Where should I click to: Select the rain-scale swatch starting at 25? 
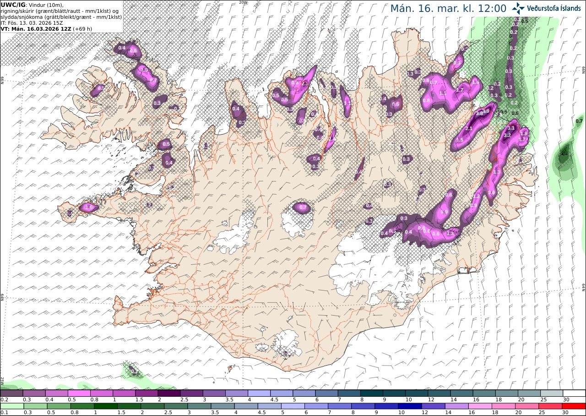point(550,406)
